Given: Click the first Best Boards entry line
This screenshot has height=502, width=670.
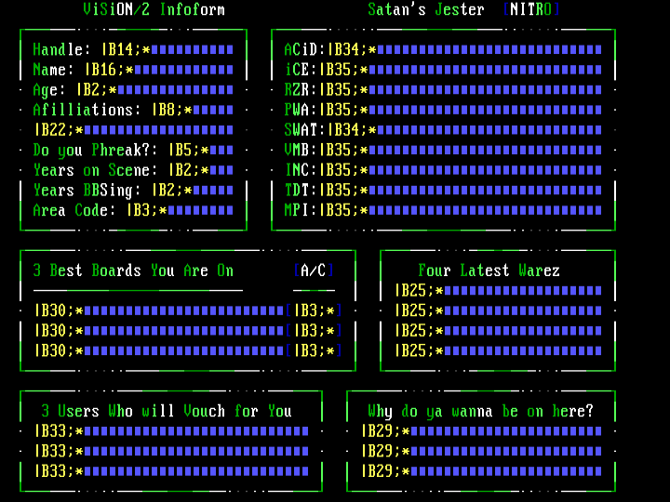Looking at the screenshot, I should click(x=159, y=310).
